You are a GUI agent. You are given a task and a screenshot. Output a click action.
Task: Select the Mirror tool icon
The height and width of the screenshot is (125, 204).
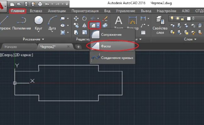tap(84, 25)
